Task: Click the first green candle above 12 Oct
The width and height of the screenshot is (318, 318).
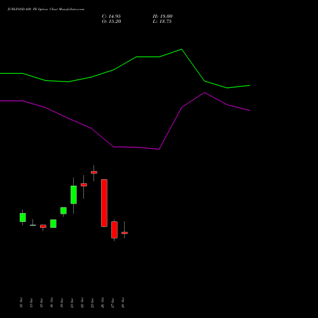Action: (23, 218)
